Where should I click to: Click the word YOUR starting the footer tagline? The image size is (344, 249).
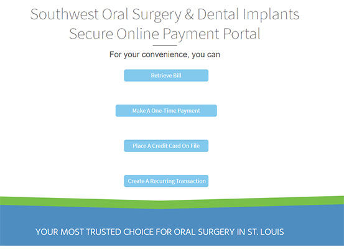pos(47,232)
